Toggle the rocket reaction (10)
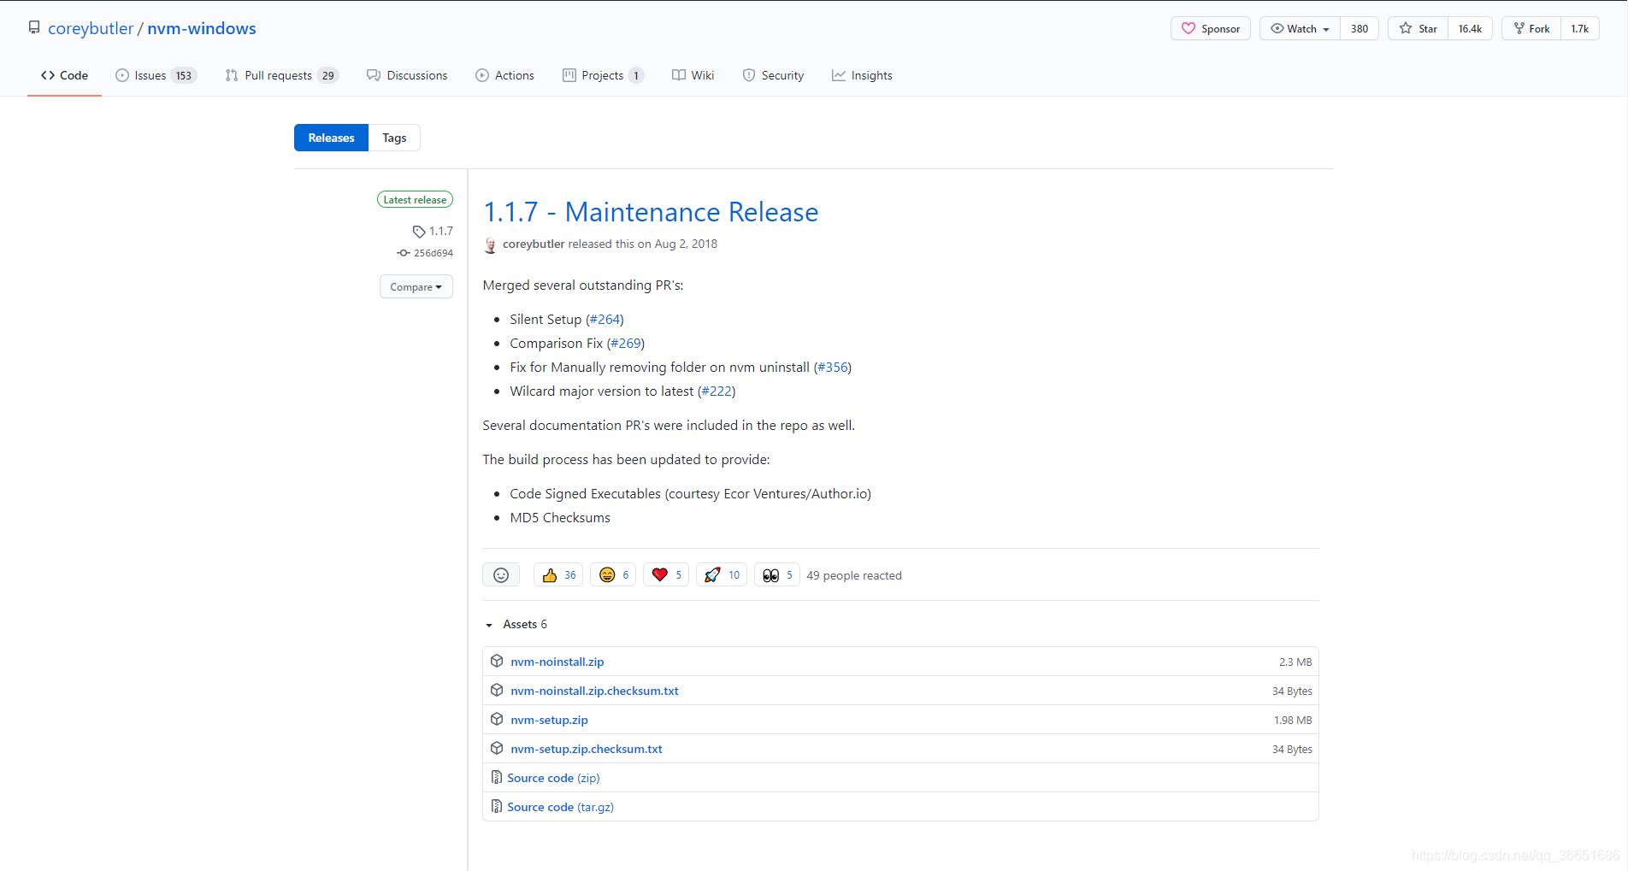Screen dimensions: 1628x871 click(x=722, y=575)
